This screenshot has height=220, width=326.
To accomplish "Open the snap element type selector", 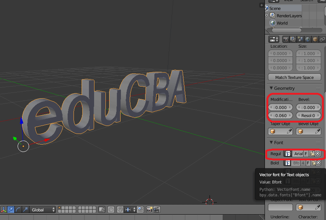I will click(130, 210).
